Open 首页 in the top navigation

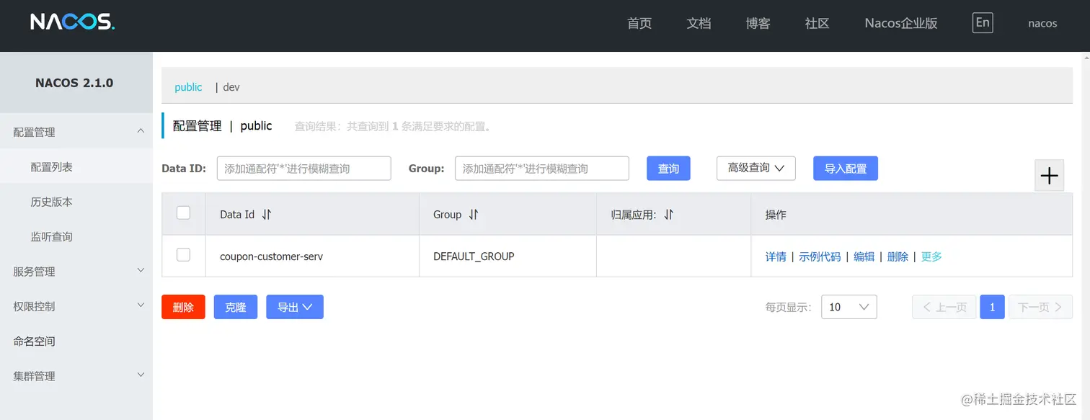coord(639,23)
